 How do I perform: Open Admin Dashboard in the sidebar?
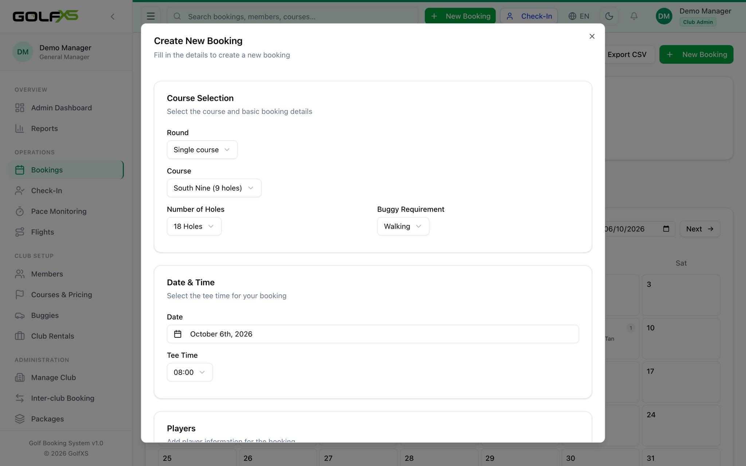(x=66, y=108)
